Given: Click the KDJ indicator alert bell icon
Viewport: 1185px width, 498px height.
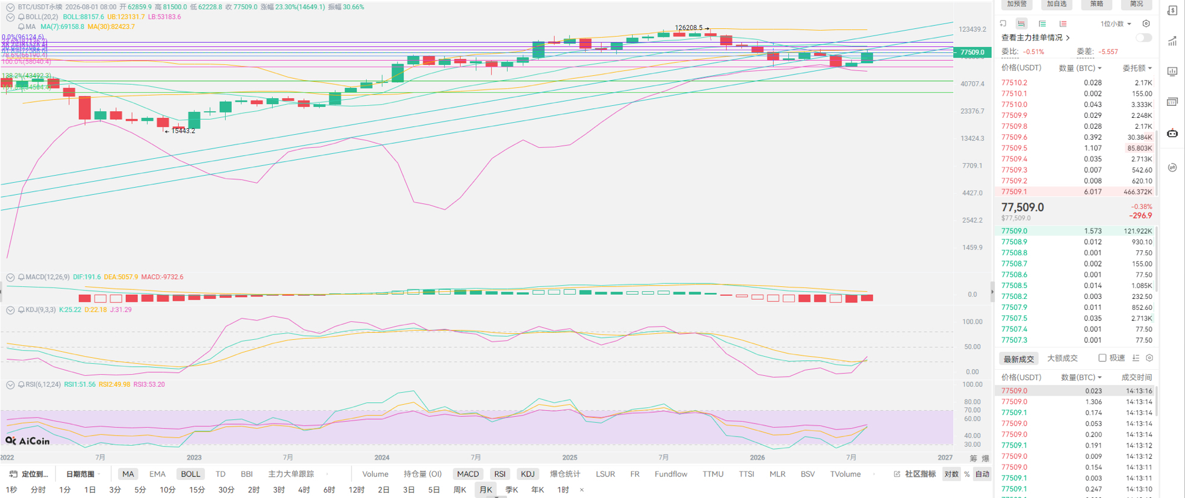Looking at the screenshot, I should tap(21, 310).
